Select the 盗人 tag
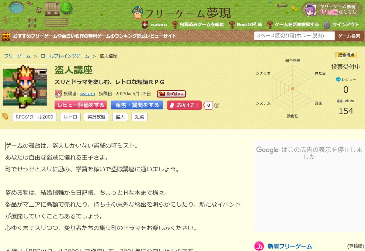 pyautogui.click(x=120, y=117)
